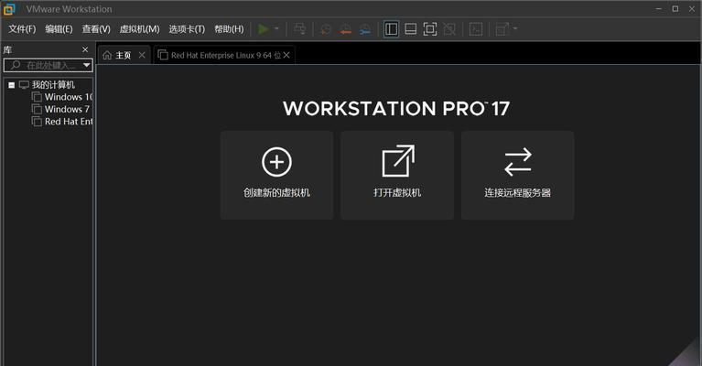Open the power options dropdown arrow
Image resolution: width=702 pixels, height=366 pixels.
[x=276, y=29]
